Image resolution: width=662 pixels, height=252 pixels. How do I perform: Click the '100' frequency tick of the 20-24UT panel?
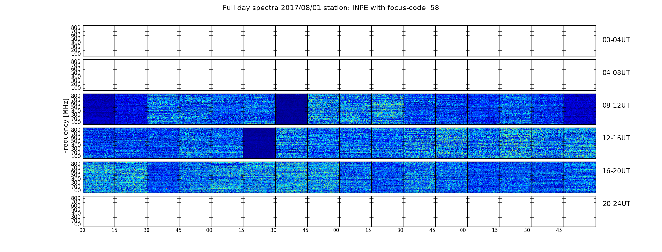pos(76,224)
